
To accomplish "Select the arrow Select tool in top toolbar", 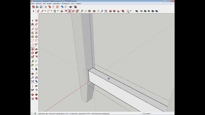I will (33, 11).
